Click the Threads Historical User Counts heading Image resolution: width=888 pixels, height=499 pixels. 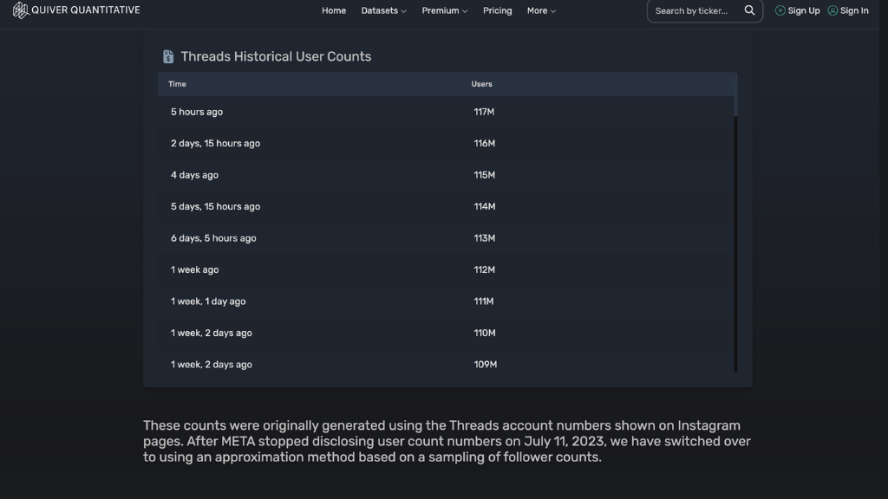click(276, 56)
